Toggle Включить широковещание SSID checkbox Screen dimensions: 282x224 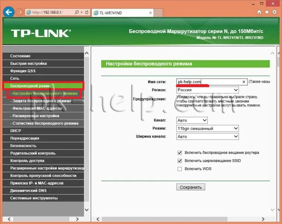click(179, 161)
